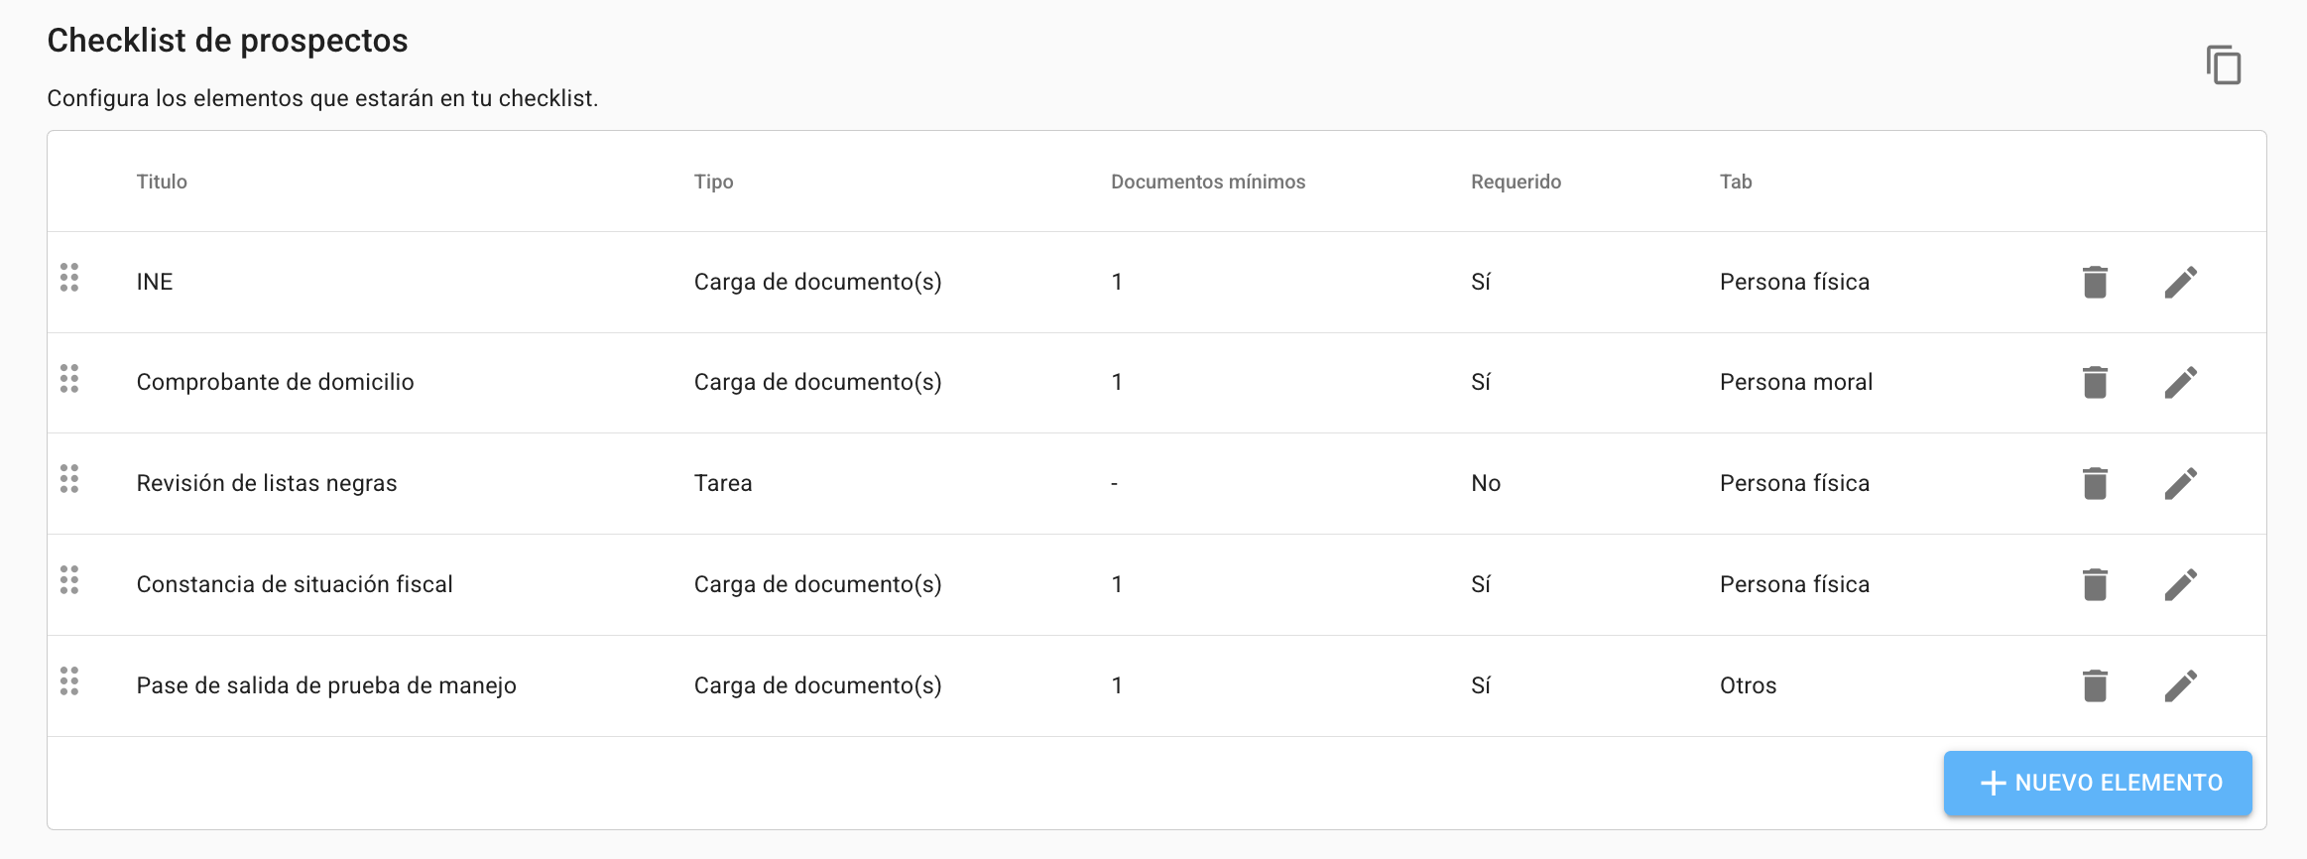Screen dimensions: 2307x859
Task: Click drag handle for Comprobante de domicilio
Action: coord(69,378)
